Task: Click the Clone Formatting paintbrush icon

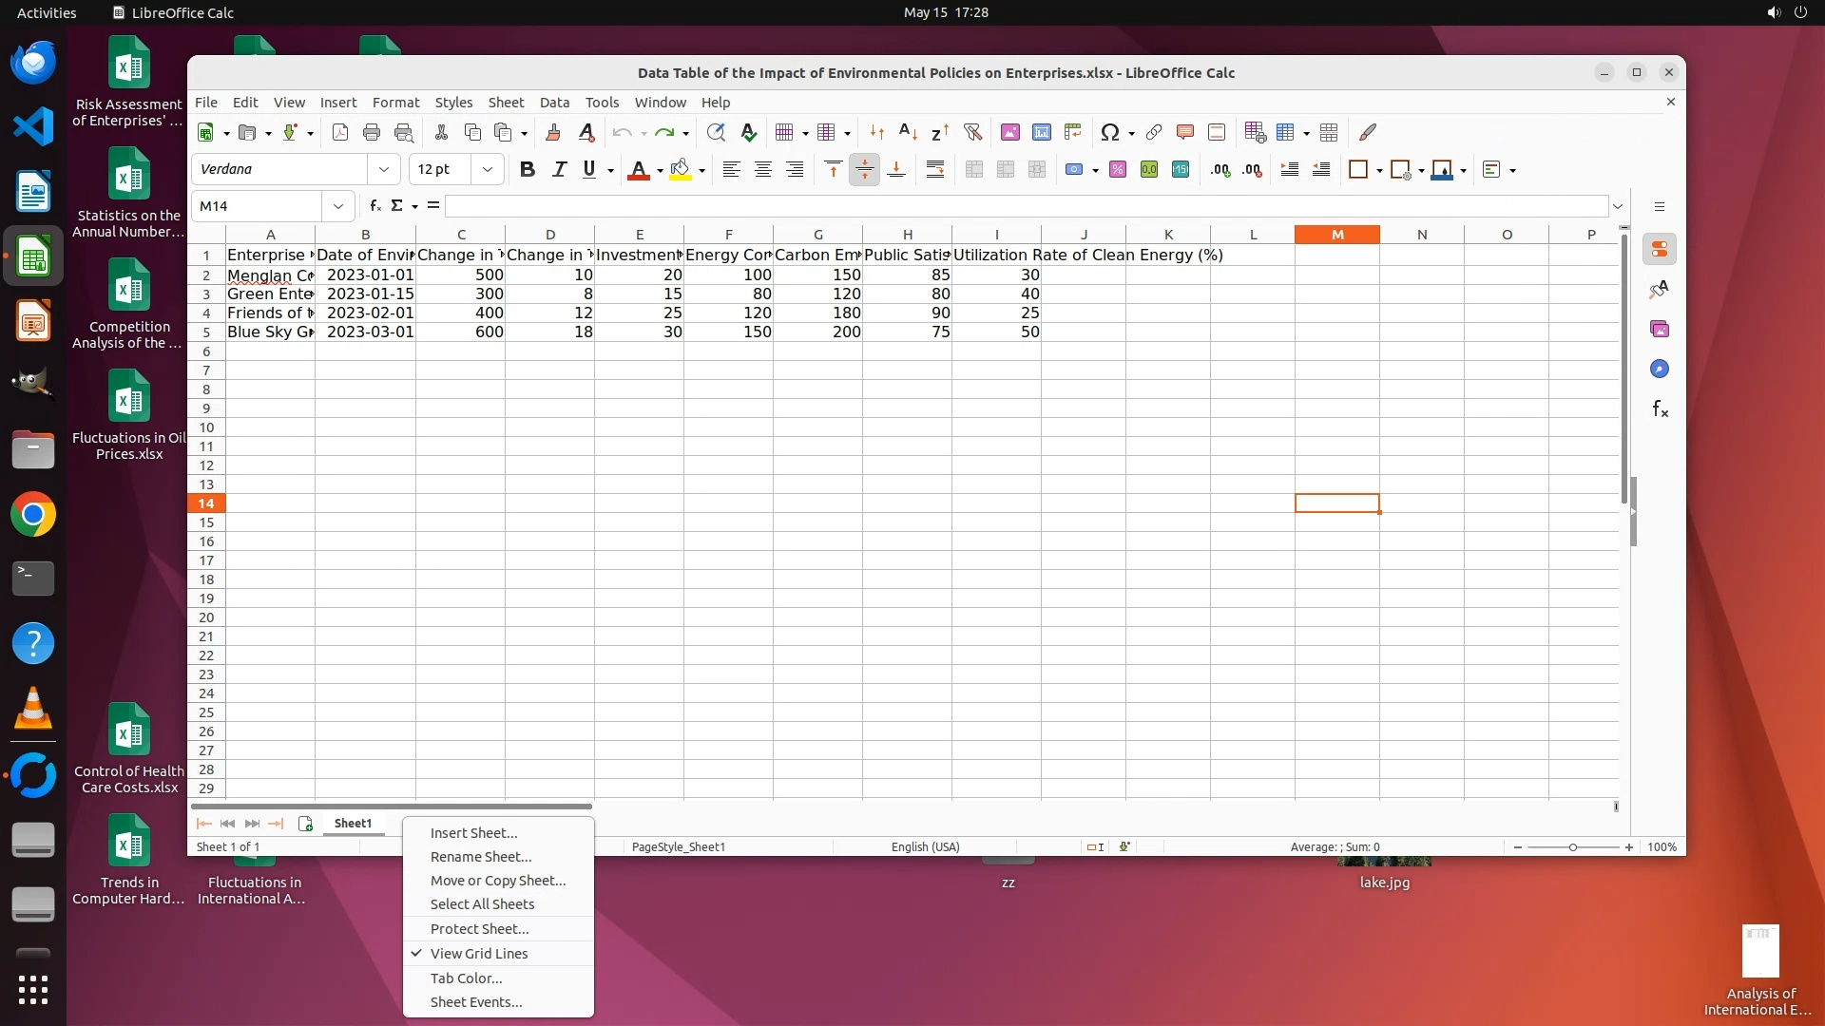Action: pos(553,132)
